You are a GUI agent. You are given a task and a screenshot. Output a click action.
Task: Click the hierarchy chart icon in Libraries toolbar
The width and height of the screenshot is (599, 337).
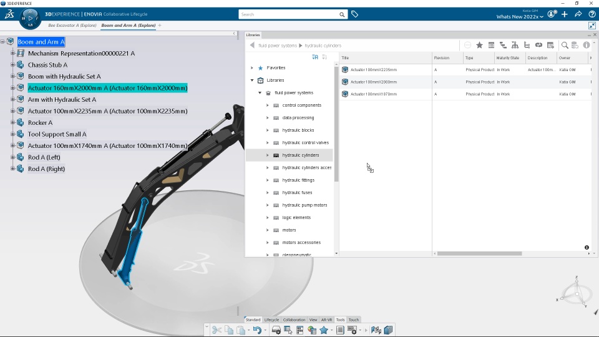click(x=515, y=45)
